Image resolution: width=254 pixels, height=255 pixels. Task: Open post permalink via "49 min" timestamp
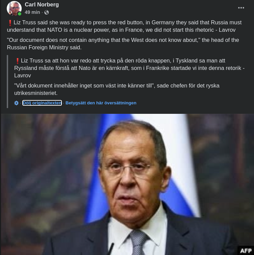(x=32, y=12)
